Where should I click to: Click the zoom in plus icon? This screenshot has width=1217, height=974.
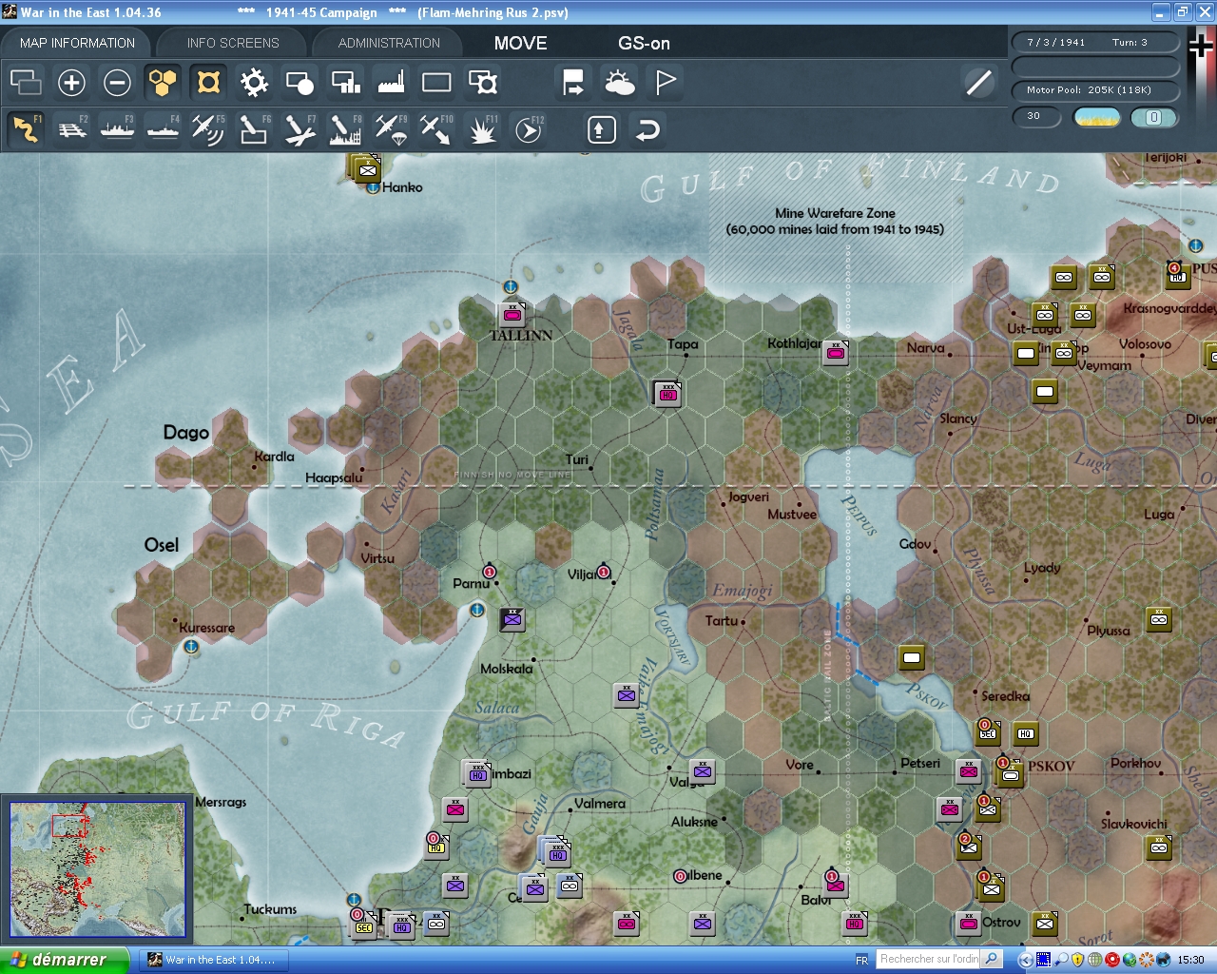(x=71, y=83)
